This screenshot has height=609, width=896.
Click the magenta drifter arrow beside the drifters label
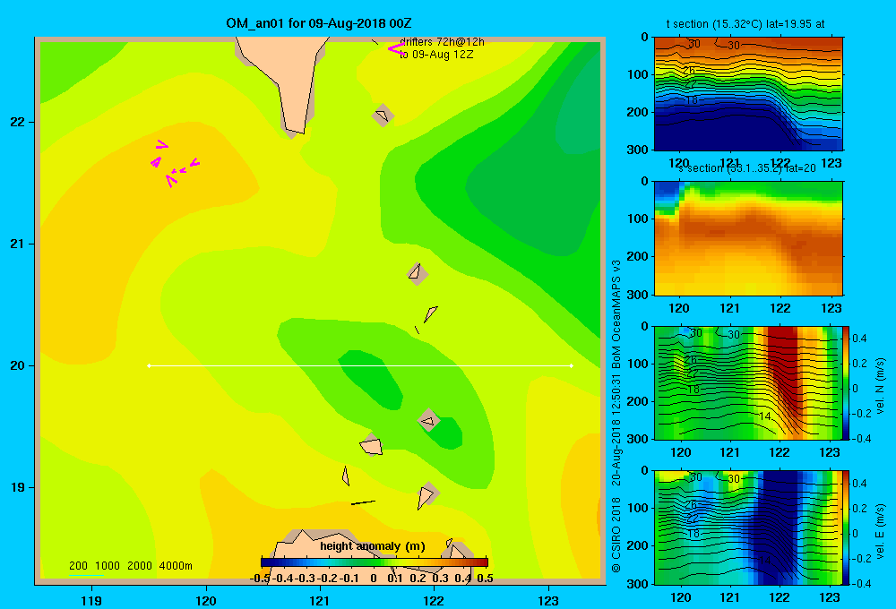click(396, 49)
